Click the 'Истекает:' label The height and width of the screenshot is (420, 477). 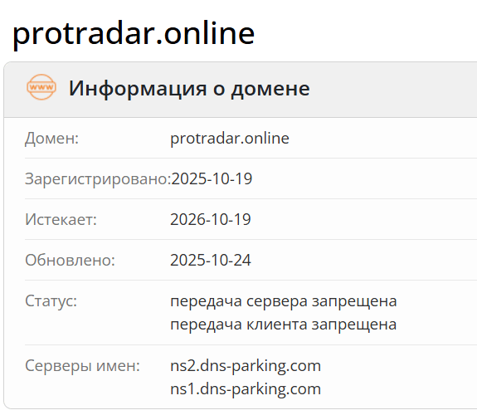pos(61,219)
